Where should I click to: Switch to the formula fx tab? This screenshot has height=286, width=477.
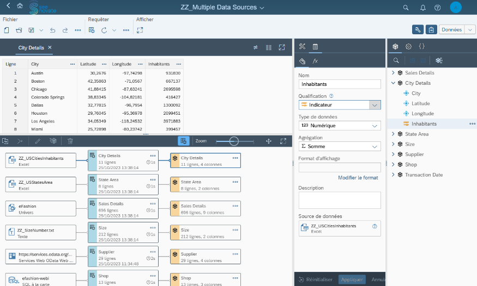[x=315, y=61]
